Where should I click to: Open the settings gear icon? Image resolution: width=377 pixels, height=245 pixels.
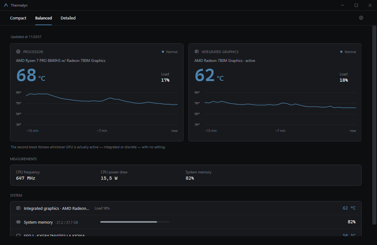click(361, 18)
